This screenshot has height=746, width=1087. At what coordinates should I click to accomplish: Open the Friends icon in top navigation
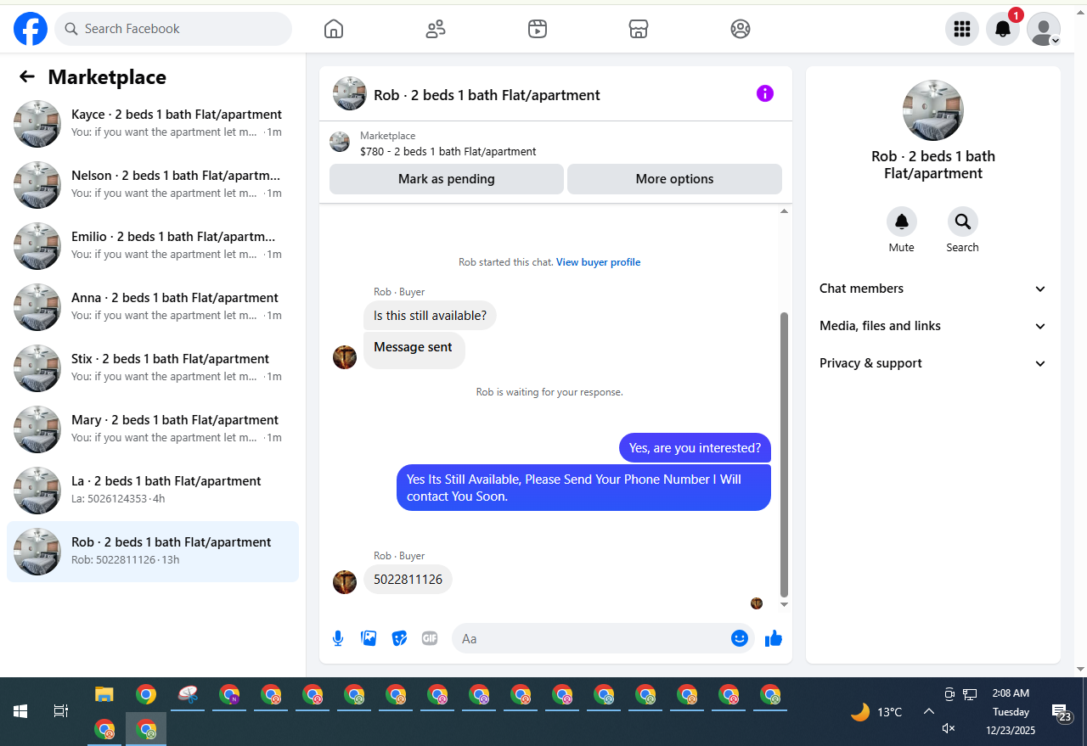(x=436, y=29)
